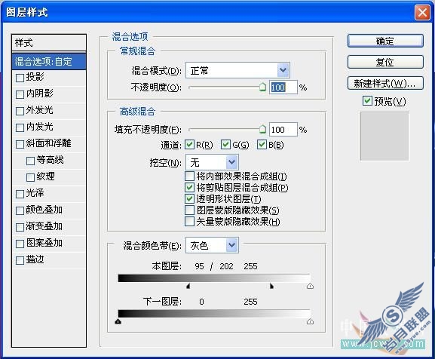Click the 样式 styles header
This screenshot has height=359, width=435.
point(49,43)
